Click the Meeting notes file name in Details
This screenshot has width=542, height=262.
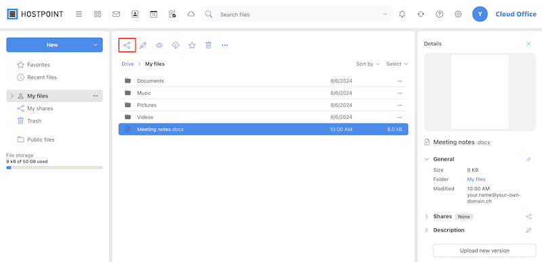point(461,142)
